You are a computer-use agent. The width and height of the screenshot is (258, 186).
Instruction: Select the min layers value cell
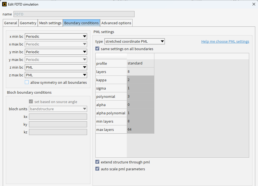141,121
